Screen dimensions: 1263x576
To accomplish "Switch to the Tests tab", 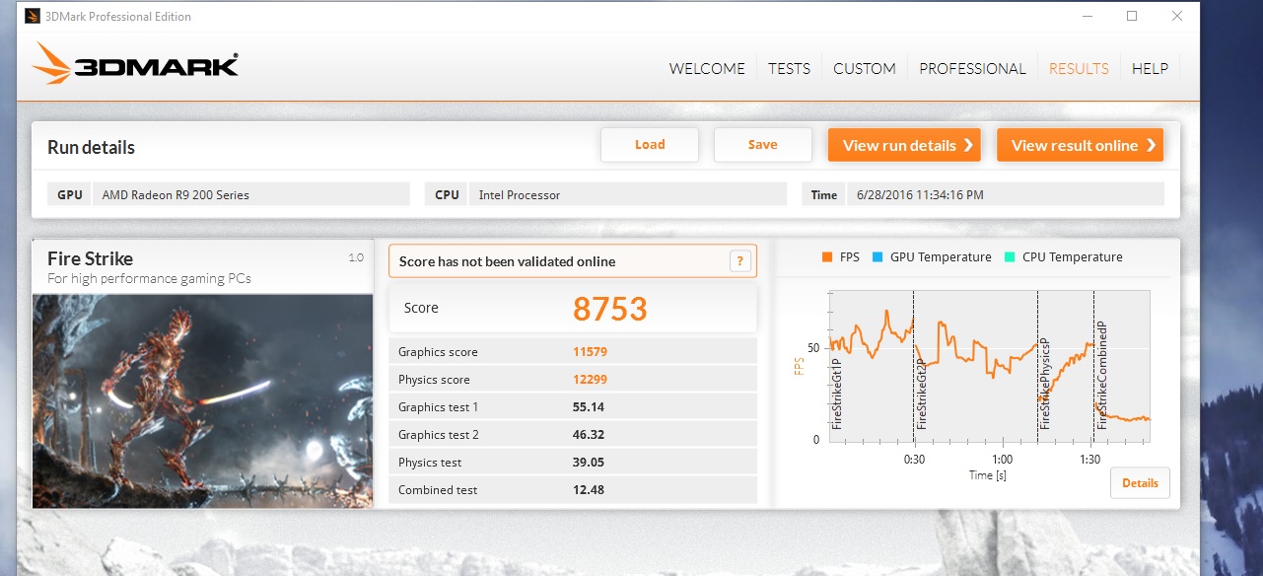I will click(789, 68).
